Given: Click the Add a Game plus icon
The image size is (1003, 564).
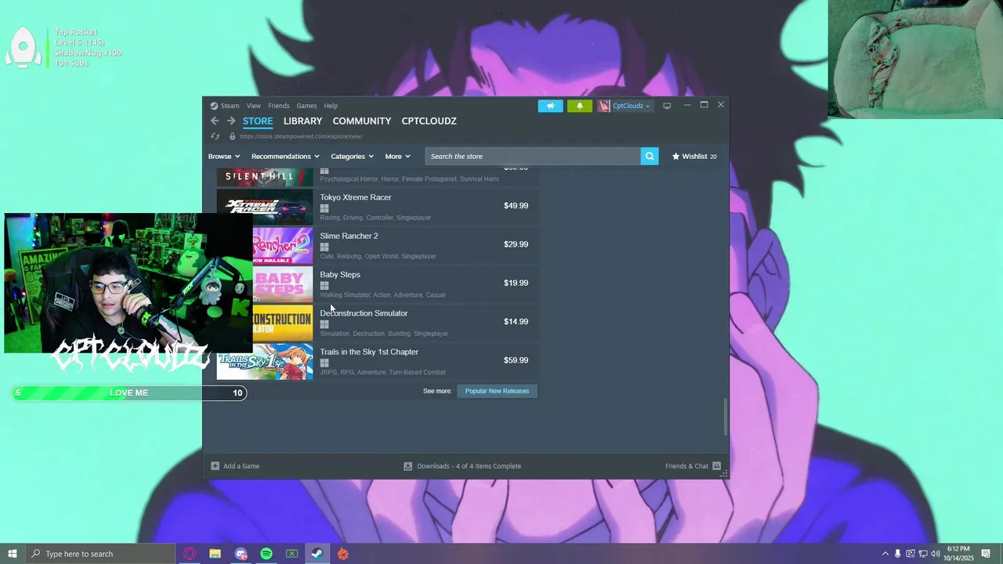Looking at the screenshot, I should coord(215,466).
